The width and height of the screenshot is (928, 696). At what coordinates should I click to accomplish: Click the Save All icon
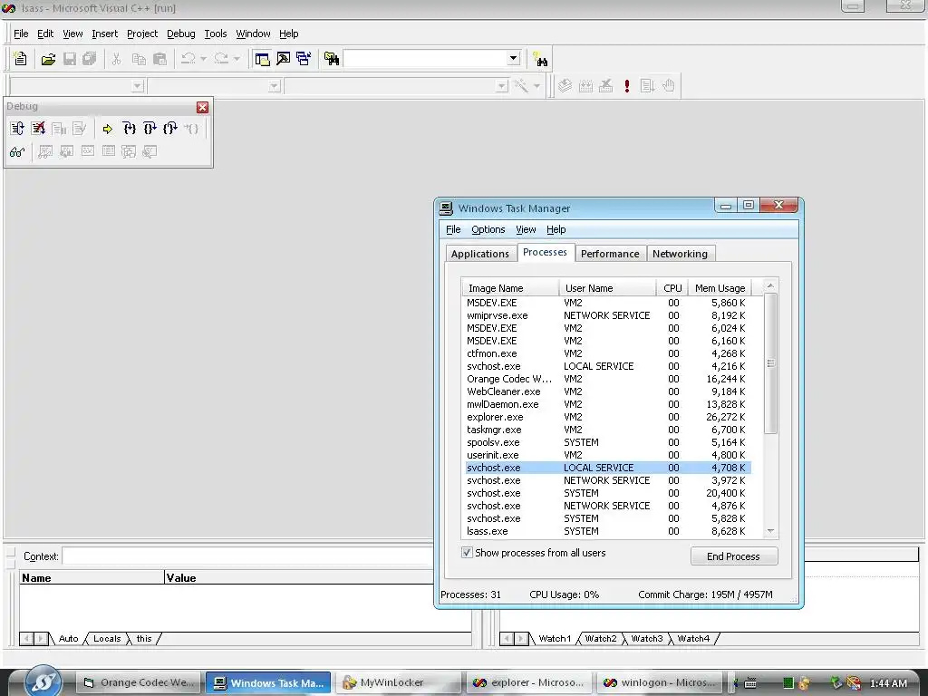click(90, 59)
